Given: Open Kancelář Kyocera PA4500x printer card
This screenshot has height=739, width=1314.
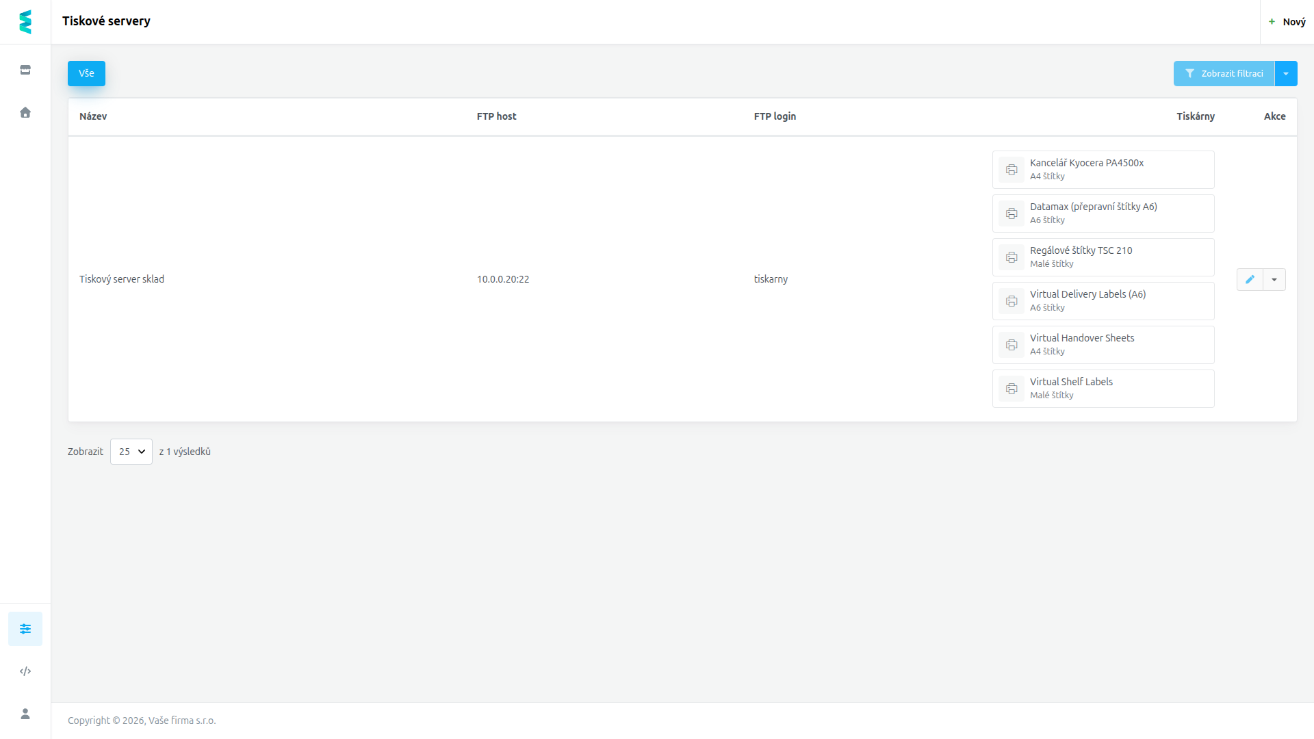Looking at the screenshot, I should click(1103, 170).
